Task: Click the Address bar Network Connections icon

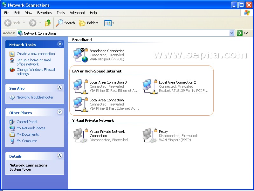Action: point(20,33)
